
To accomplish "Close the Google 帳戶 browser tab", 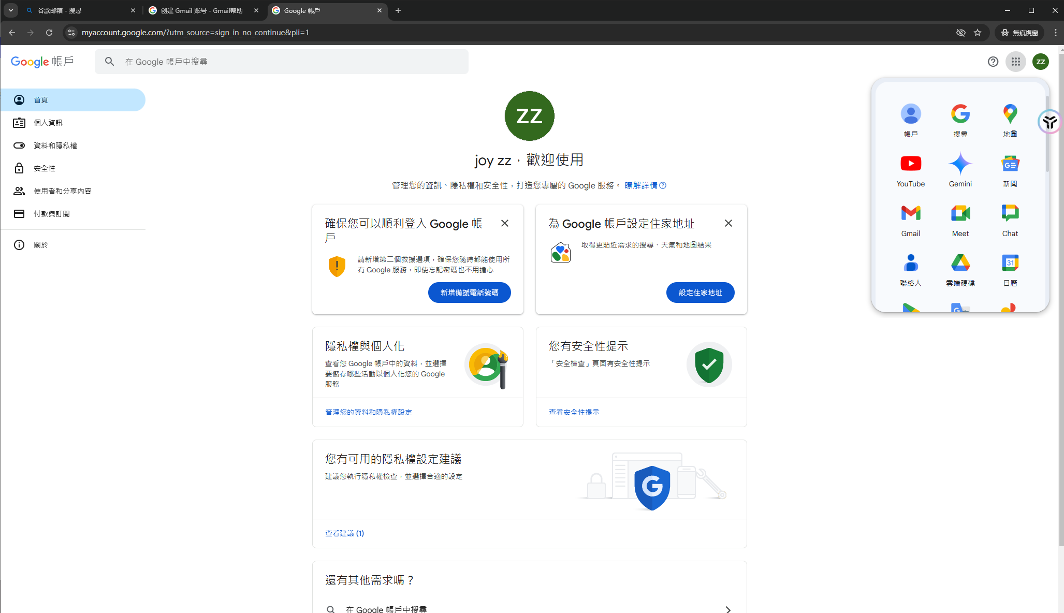I will tap(380, 10).
